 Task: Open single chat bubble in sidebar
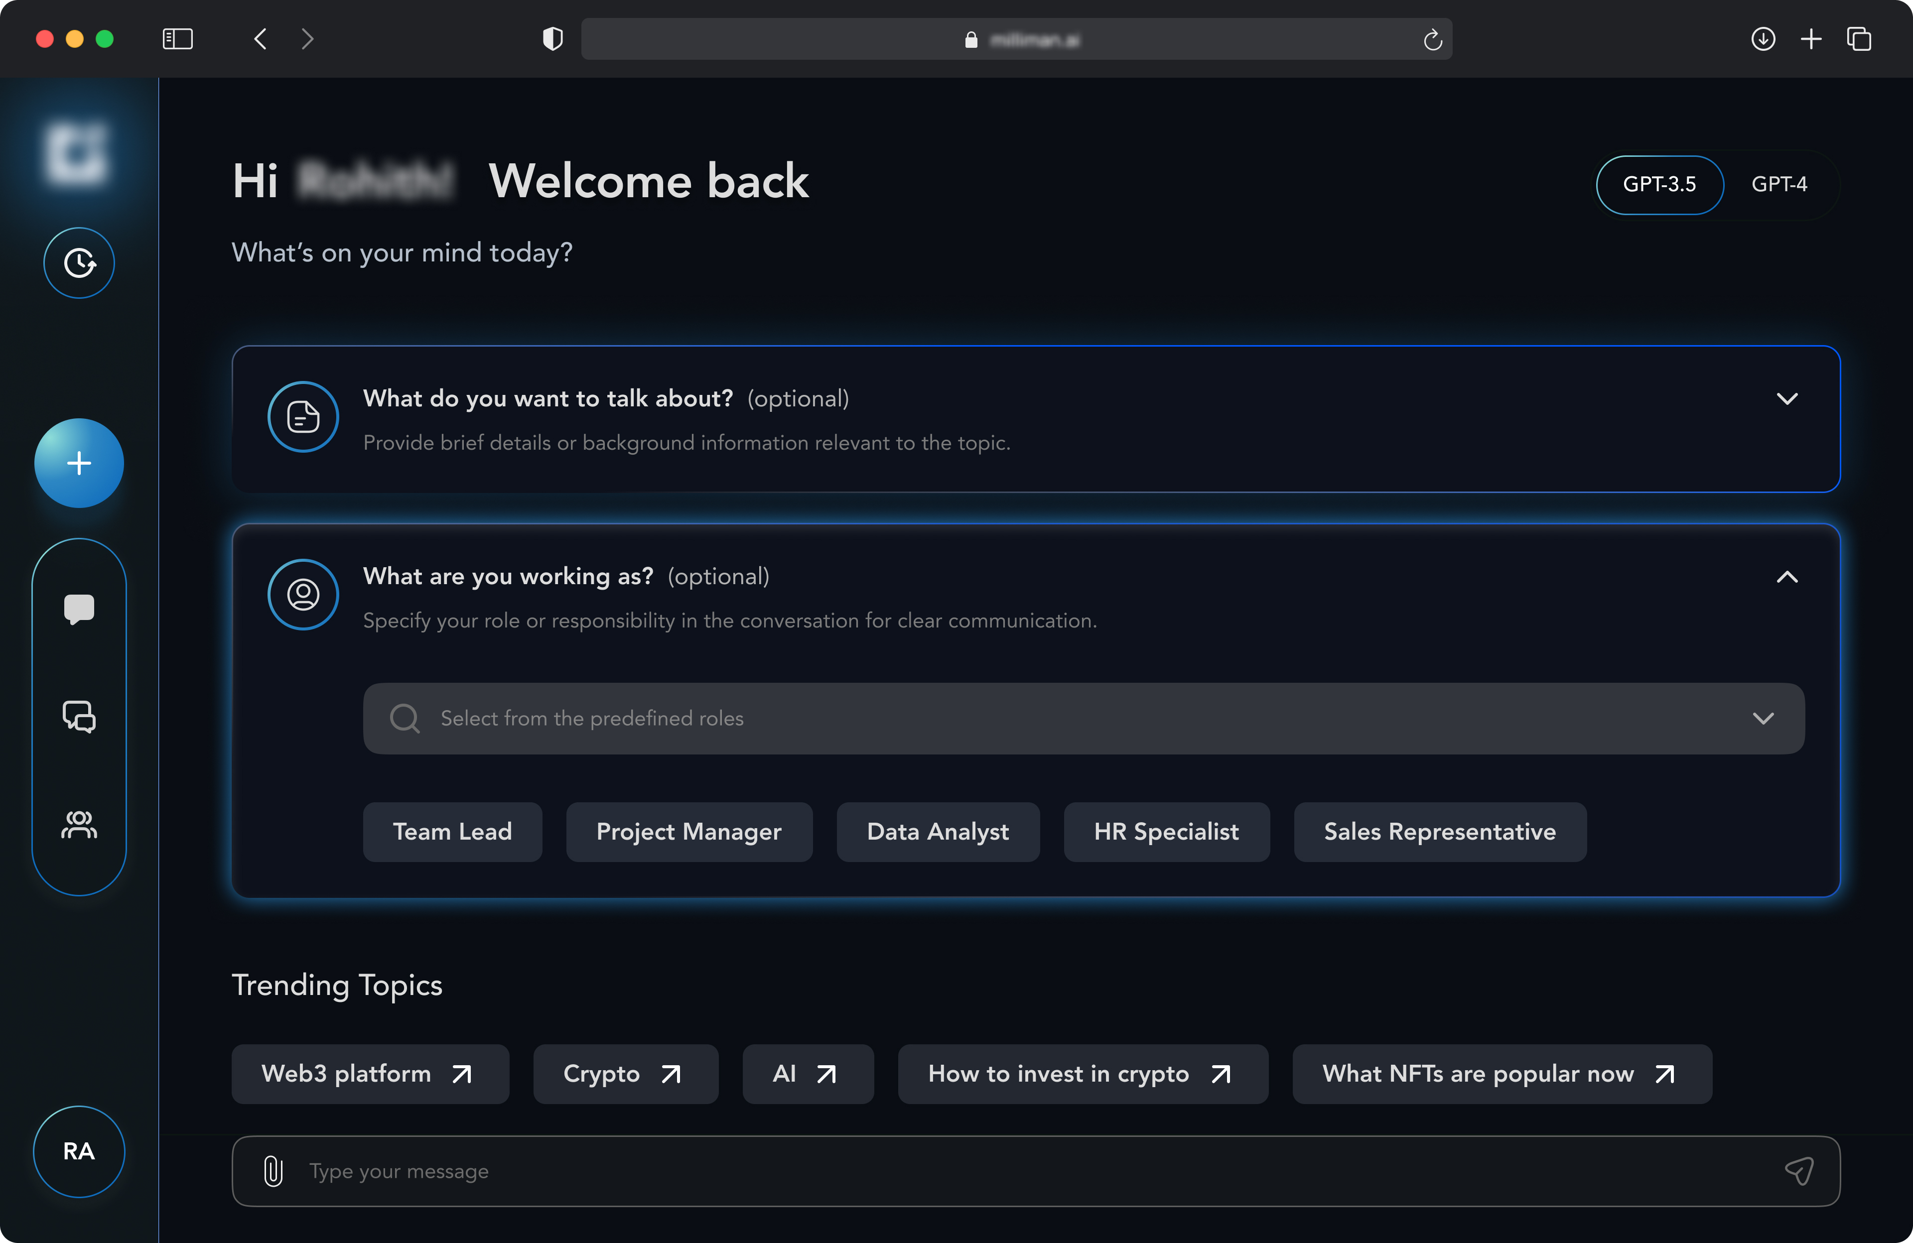[79, 609]
